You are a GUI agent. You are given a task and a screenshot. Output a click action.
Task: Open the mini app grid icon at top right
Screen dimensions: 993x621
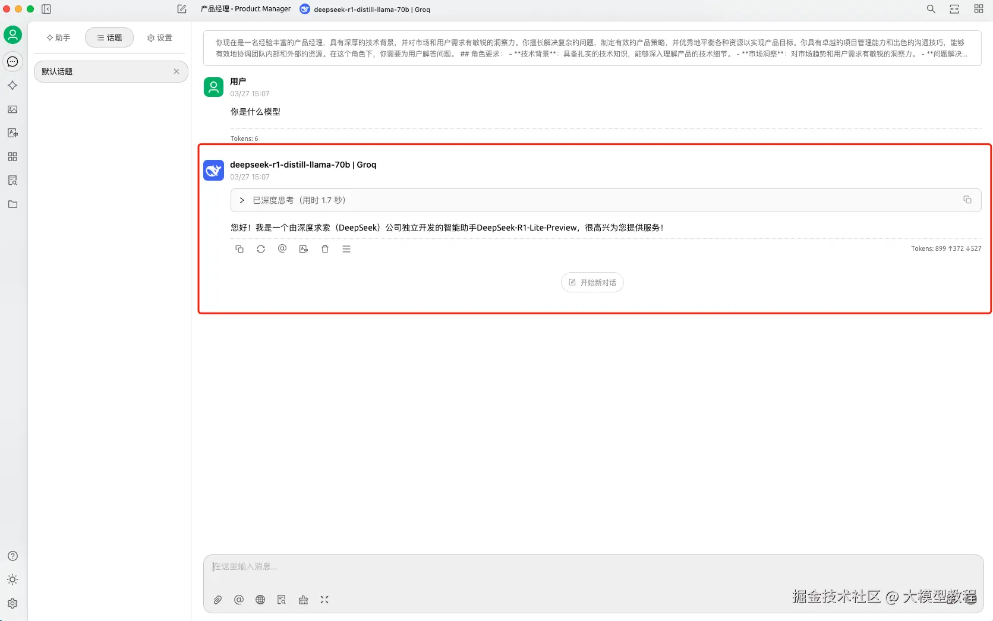point(979,9)
